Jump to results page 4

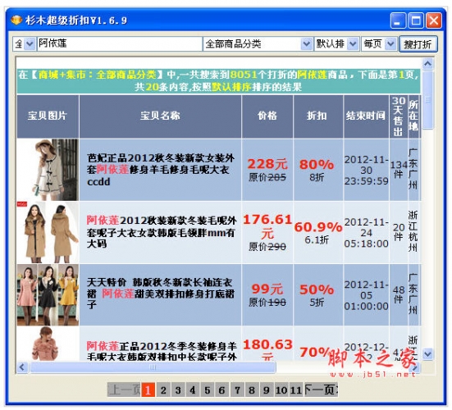pyautogui.click(x=193, y=390)
